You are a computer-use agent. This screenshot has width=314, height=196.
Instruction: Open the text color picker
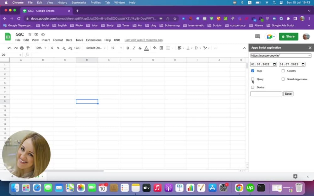[146, 48]
